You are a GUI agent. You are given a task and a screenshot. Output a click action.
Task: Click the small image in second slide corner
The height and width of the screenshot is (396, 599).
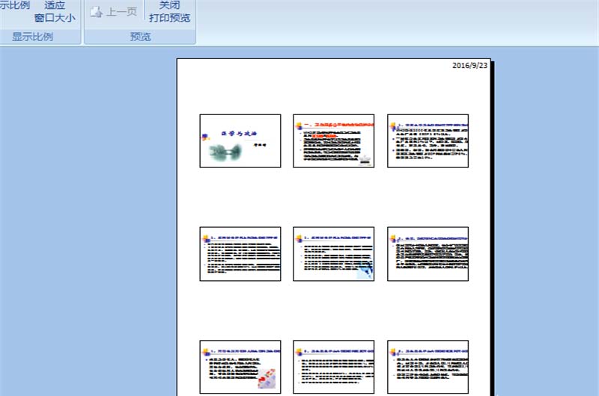coord(365,161)
